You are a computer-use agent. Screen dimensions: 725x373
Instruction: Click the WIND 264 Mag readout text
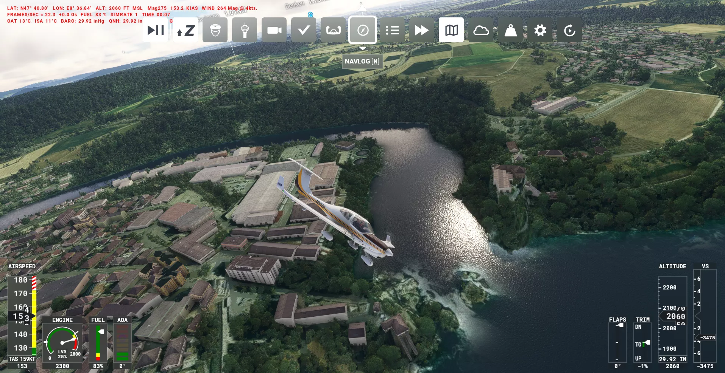coord(229,8)
